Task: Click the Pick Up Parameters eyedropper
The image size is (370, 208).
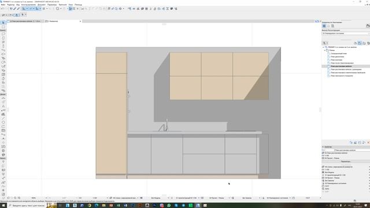Action: tap(14, 9)
